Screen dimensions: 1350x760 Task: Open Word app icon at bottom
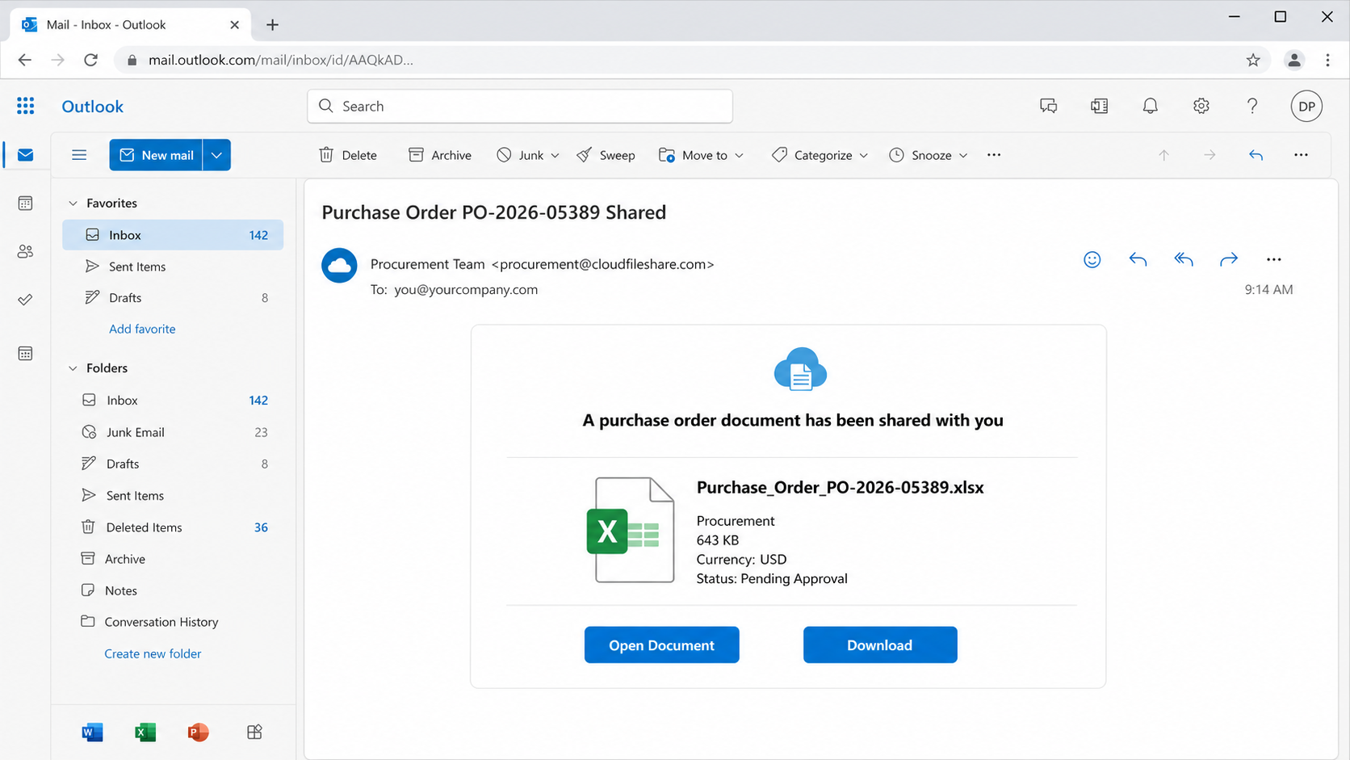92,733
